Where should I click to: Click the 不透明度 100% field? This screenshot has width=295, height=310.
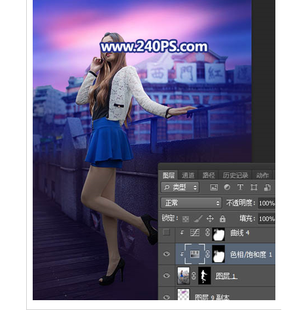pyautogui.click(x=267, y=203)
